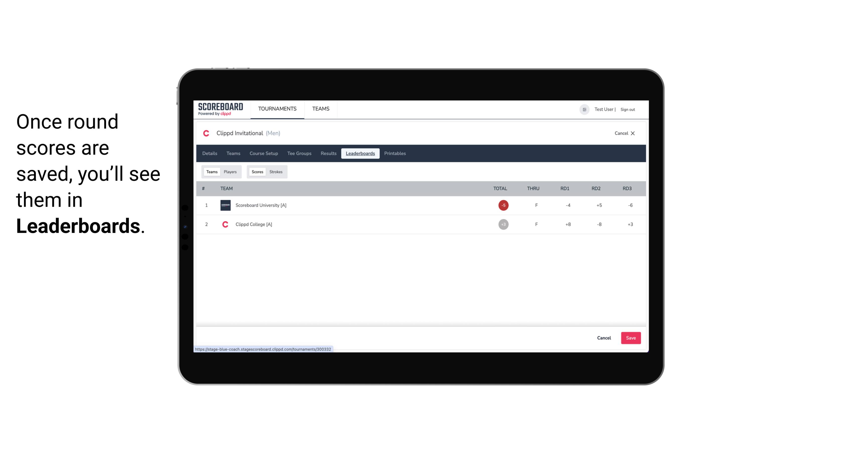
Task: Click the Cancel button
Action: pyautogui.click(x=604, y=338)
